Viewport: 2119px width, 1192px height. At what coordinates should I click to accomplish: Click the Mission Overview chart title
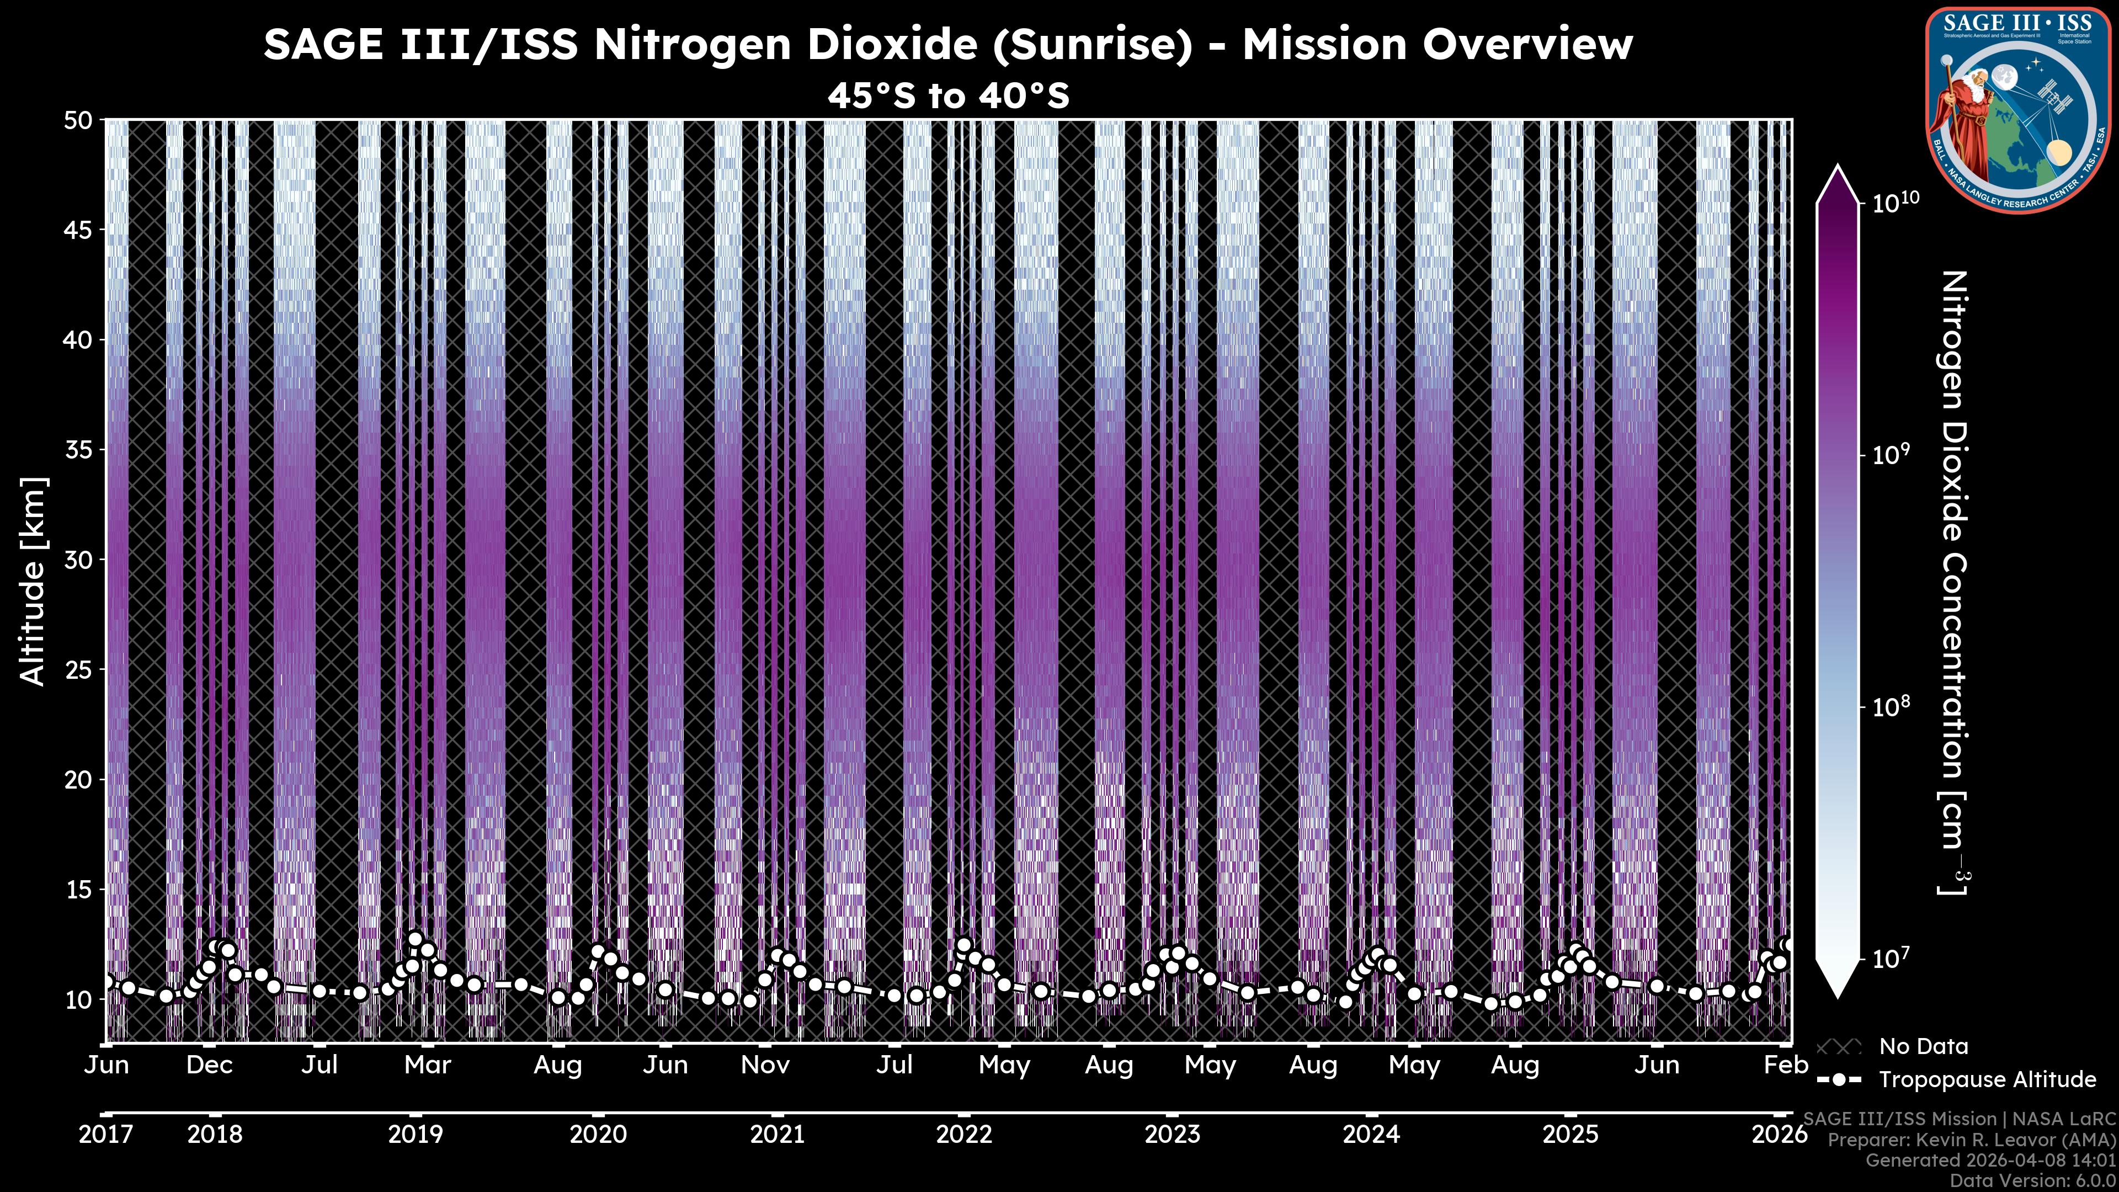(947, 44)
